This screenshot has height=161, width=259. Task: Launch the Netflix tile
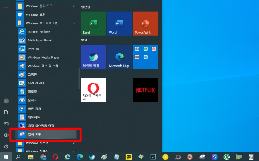click(x=145, y=90)
